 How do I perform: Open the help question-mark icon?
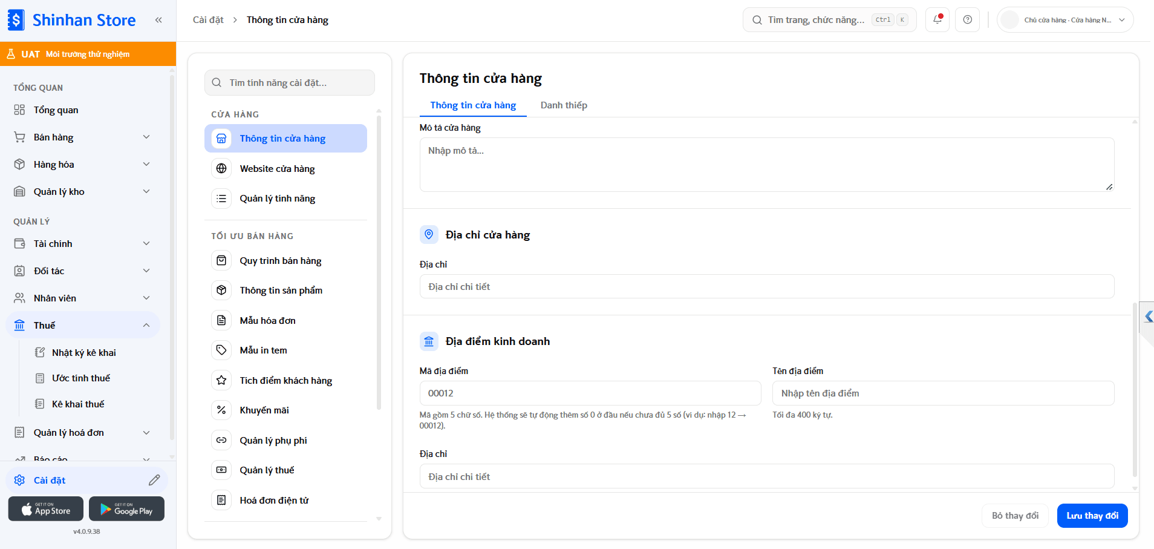click(x=968, y=19)
